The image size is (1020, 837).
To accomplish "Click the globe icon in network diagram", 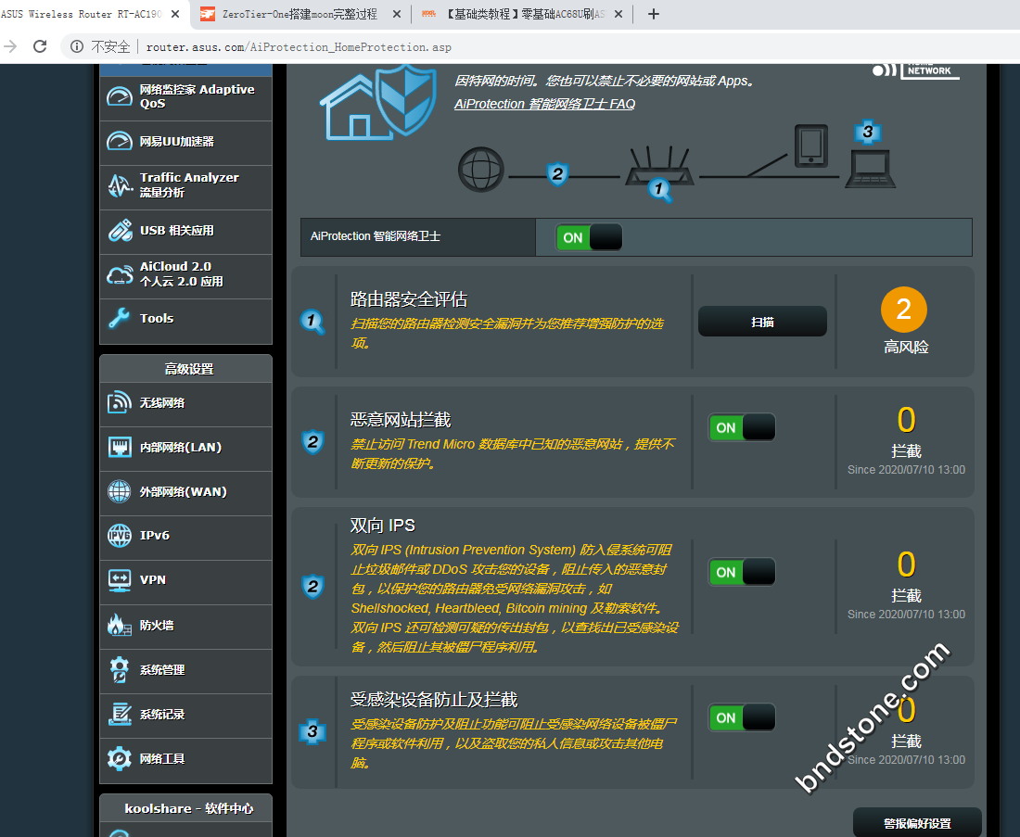I will click(x=481, y=170).
